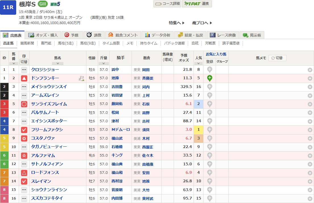Viewport: 314px width, 203px height.
Task: Add memo for メイショウテンスイ with plus icon
Action: click(x=310, y=87)
